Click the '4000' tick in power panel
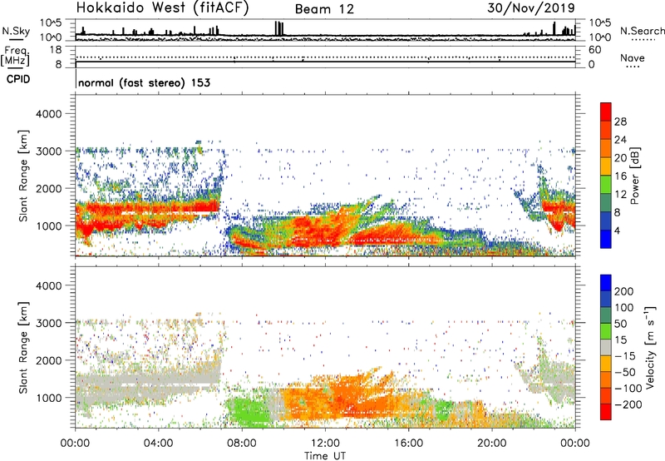The image size is (665, 461). point(48,114)
